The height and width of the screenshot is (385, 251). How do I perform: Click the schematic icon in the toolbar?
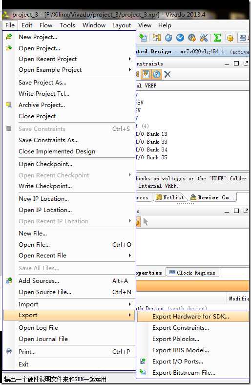coord(157,38)
